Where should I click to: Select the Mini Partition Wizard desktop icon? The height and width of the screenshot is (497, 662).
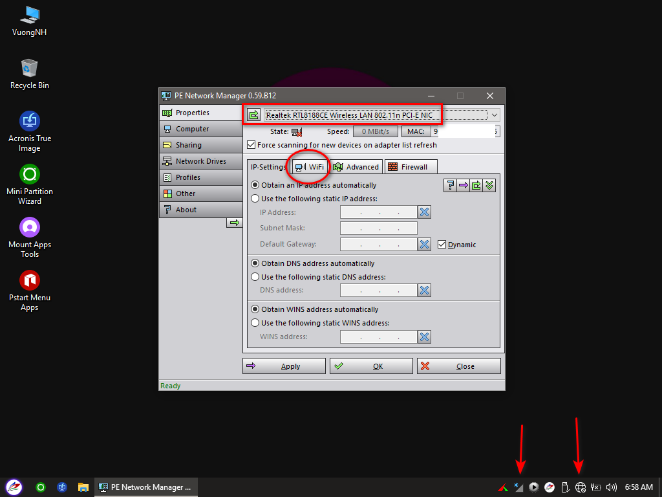[30, 185]
